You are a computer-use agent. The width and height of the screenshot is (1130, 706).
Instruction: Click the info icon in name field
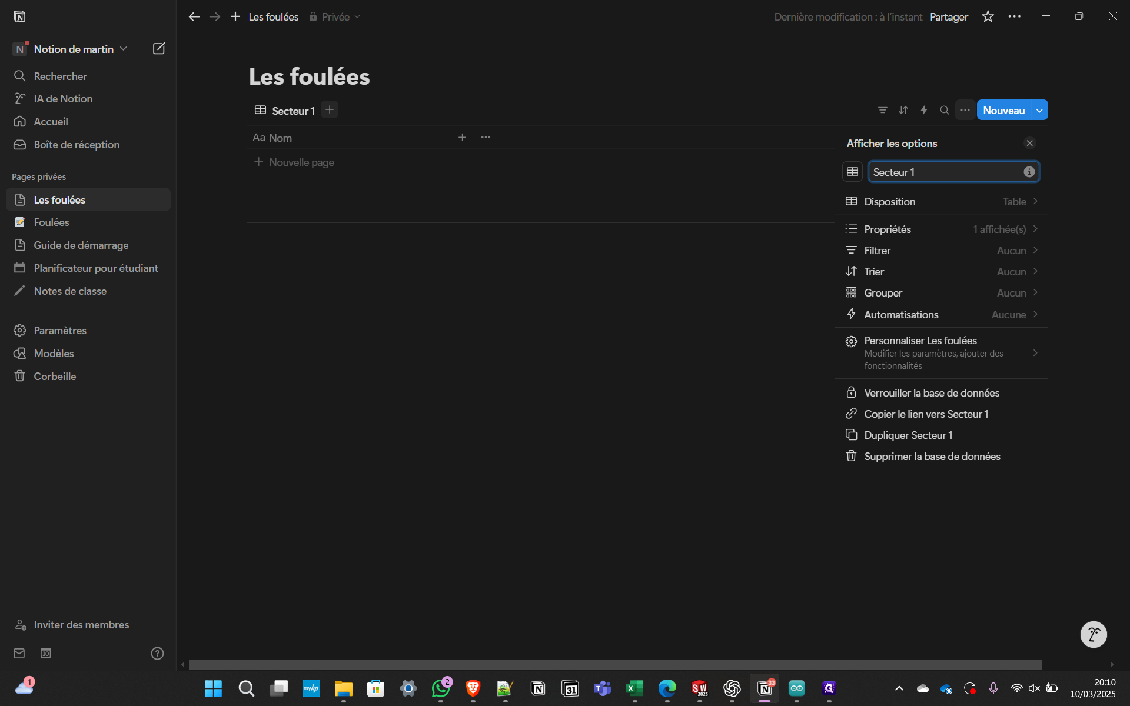1029,172
